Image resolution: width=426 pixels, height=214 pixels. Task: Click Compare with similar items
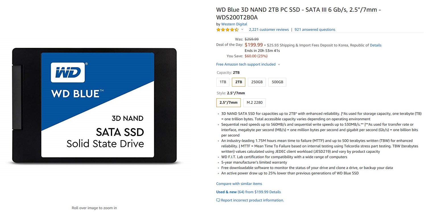239,184
